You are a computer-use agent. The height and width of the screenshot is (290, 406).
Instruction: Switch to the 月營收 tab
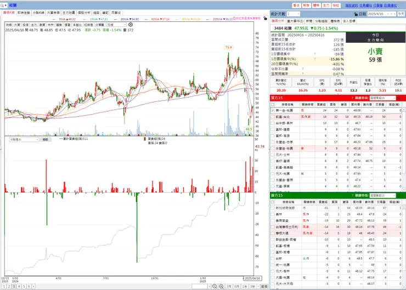click(116, 13)
